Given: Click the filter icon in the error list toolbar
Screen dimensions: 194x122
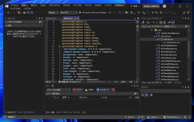Looking at the screenshot, I should click(113, 90).
